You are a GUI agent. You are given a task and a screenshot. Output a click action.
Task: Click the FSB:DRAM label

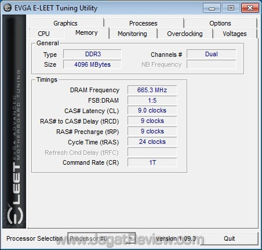click(103, 100)
